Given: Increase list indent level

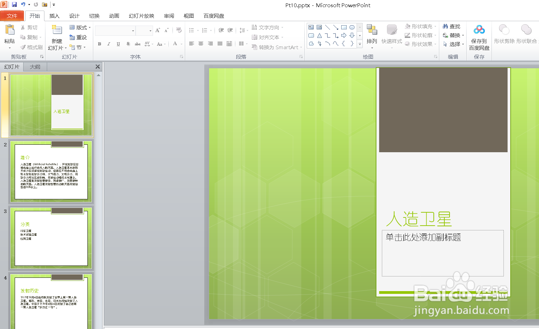Looking at the screenshot, I should coord(230,30).
